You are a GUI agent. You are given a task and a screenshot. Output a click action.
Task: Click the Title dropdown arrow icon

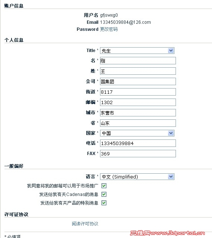(171, 51)
